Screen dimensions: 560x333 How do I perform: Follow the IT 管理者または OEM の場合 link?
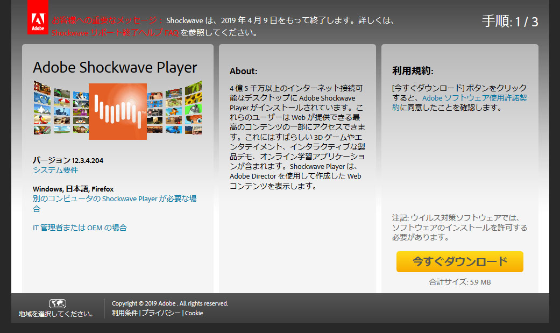pyautogui.click(x=80, y=228)
